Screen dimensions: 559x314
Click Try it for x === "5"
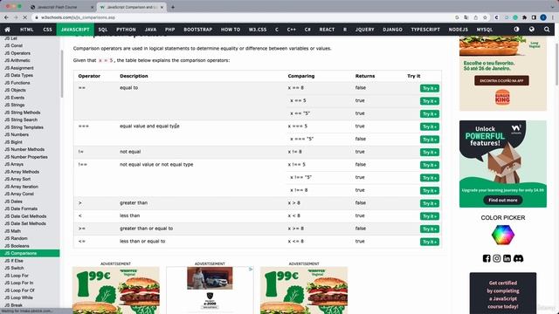(429, 140)
